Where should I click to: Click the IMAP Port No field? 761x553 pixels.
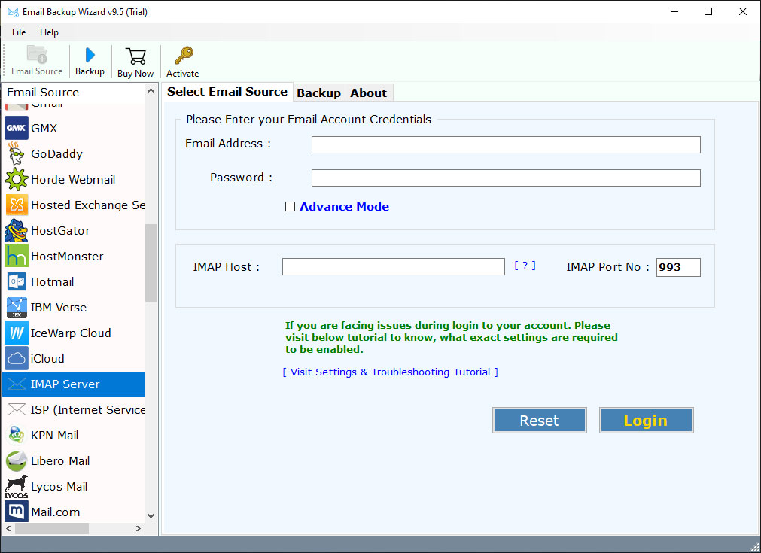(x=678, y=267)
